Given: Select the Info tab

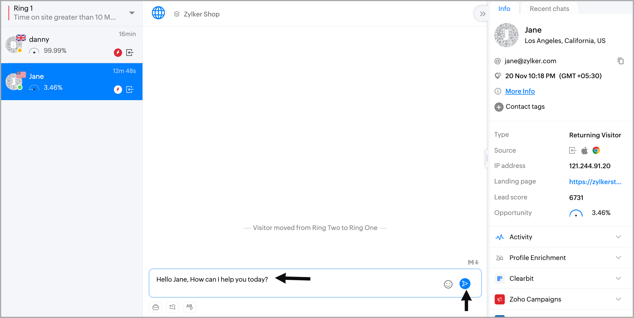Looking at the screenshot, I should coord(504,9).
